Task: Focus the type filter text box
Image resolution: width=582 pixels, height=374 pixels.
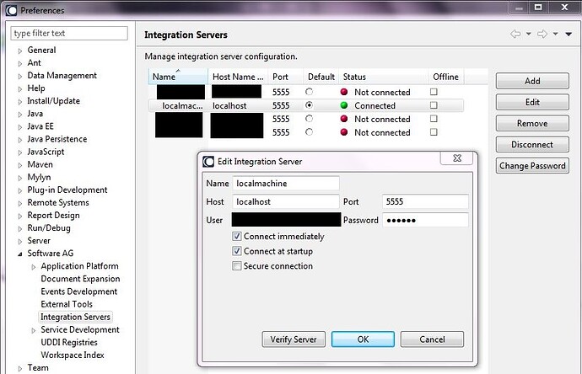Action: [69, 33]
